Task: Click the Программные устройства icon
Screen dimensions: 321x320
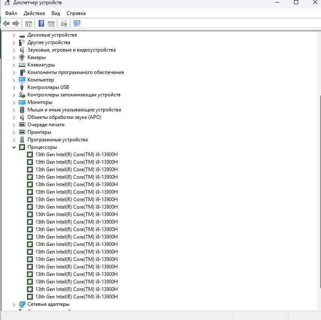Action: [x=22, y=140]
